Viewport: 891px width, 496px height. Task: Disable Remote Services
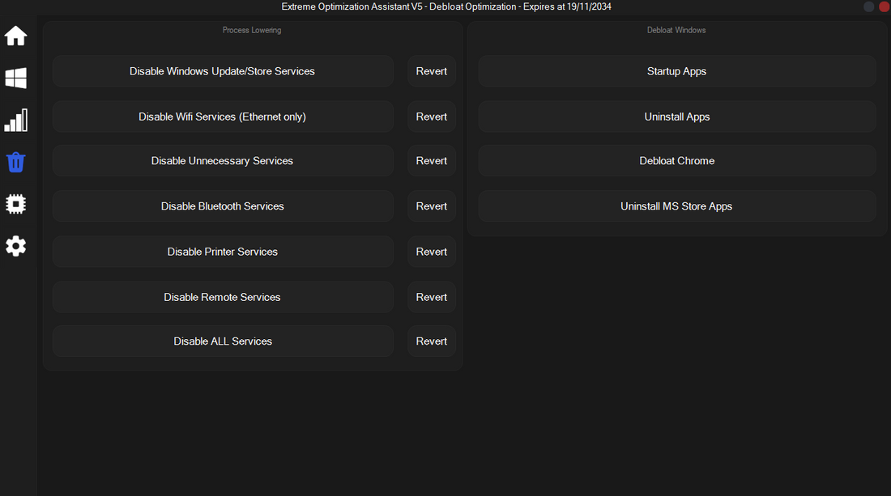pos(222,297)
